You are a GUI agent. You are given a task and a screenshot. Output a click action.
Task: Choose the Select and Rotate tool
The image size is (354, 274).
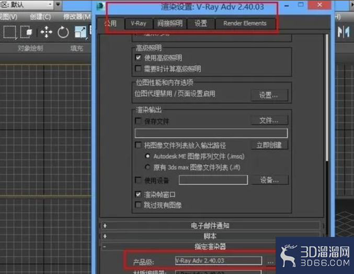tap(63, 32)
